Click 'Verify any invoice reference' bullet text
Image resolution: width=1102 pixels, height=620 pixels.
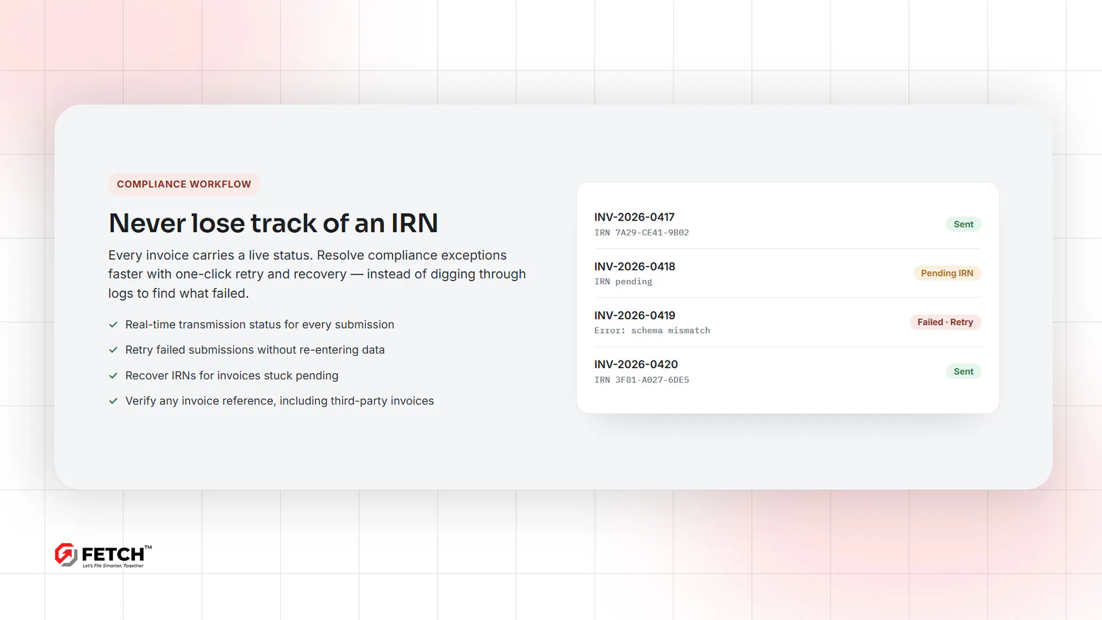click(280, 401)
